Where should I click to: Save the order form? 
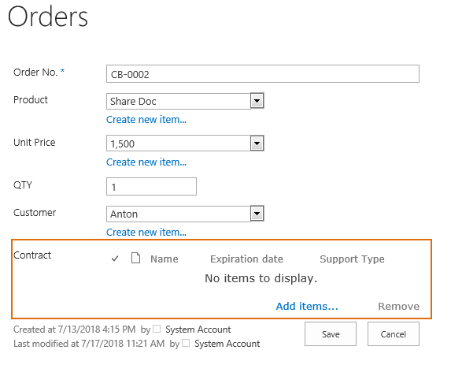331,334
